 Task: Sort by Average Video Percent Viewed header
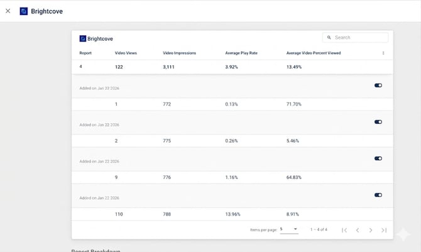314,53
